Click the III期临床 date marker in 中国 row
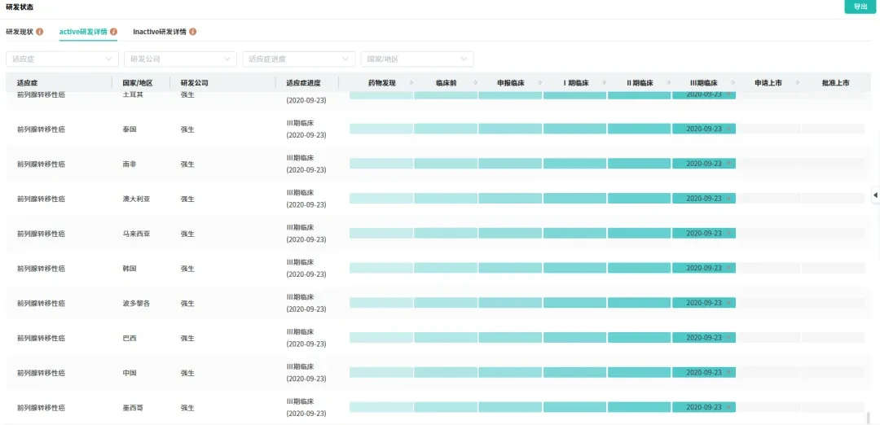 (704, 372)
